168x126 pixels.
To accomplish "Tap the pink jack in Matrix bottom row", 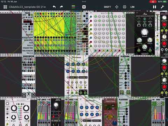I will pyautogui.click(x=99, y=50).
